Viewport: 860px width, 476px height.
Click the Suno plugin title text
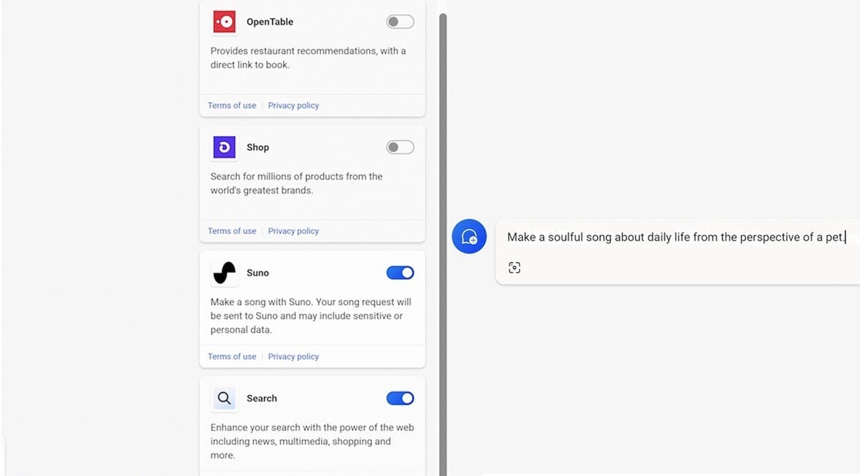click(x=257, y=273)
